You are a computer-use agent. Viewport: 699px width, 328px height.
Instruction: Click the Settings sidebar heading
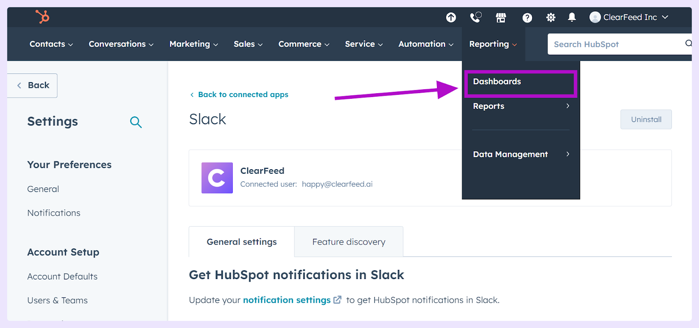pyautogui.click(x=52, y=122)
